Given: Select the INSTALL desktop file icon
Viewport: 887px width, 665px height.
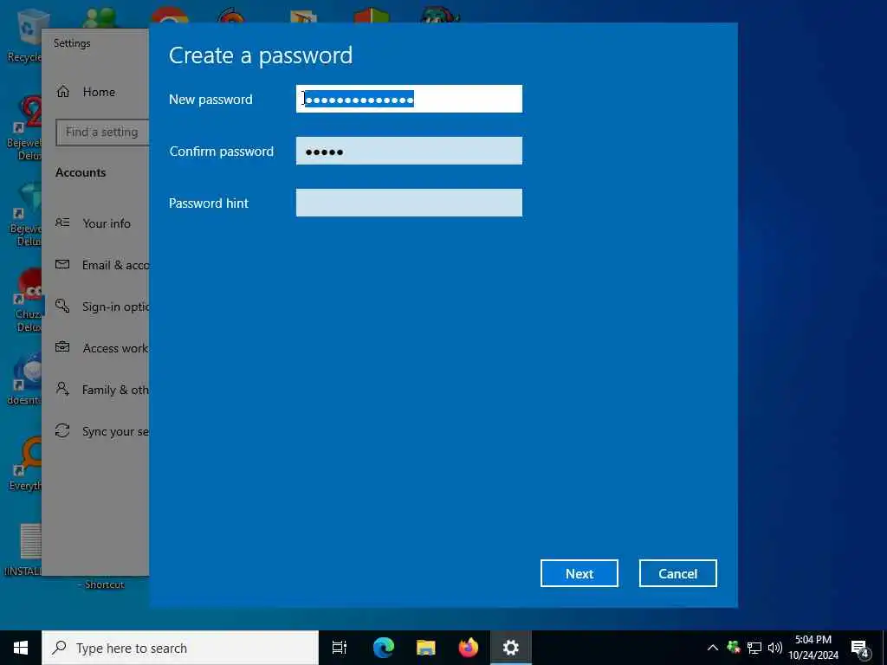Looking at the screenshot, I should [25, 550].
